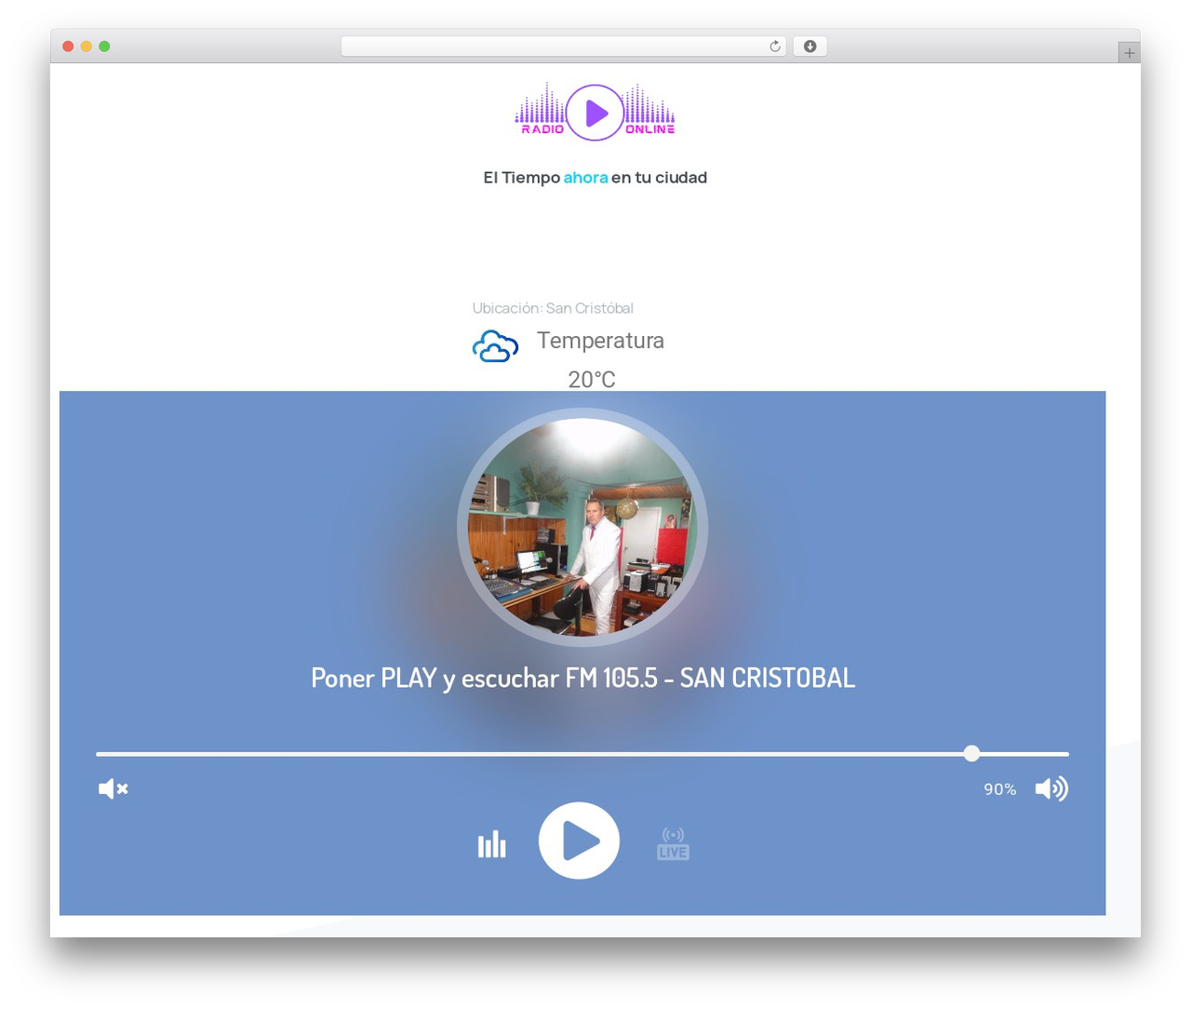This screenshot has width=1191, height=1009.
Task: Click the green maximize window button
Action: [x=104, y=47]
